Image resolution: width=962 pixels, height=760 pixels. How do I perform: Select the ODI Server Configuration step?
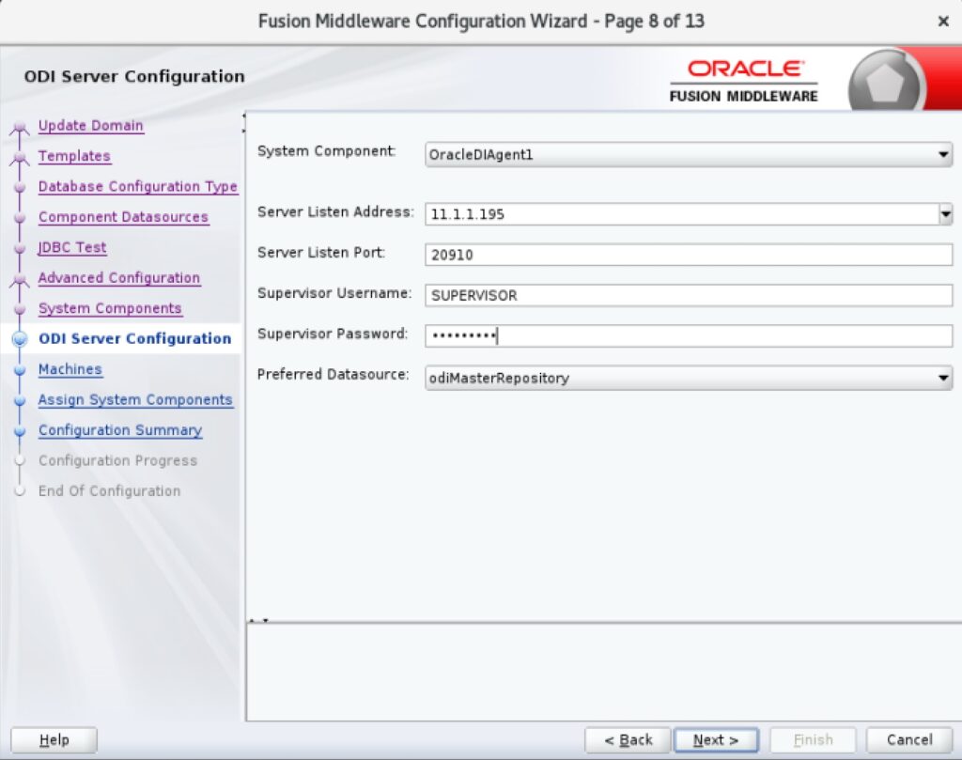(x=135, y=338)
